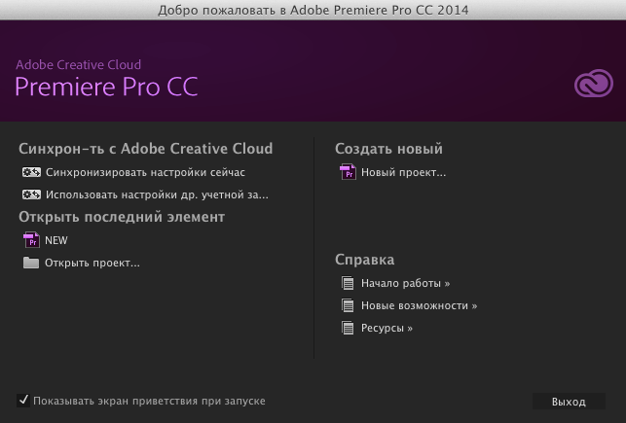Choose Открыть проект… to browse projects
This screenshot has height=423, width=626.
(92, 263)
